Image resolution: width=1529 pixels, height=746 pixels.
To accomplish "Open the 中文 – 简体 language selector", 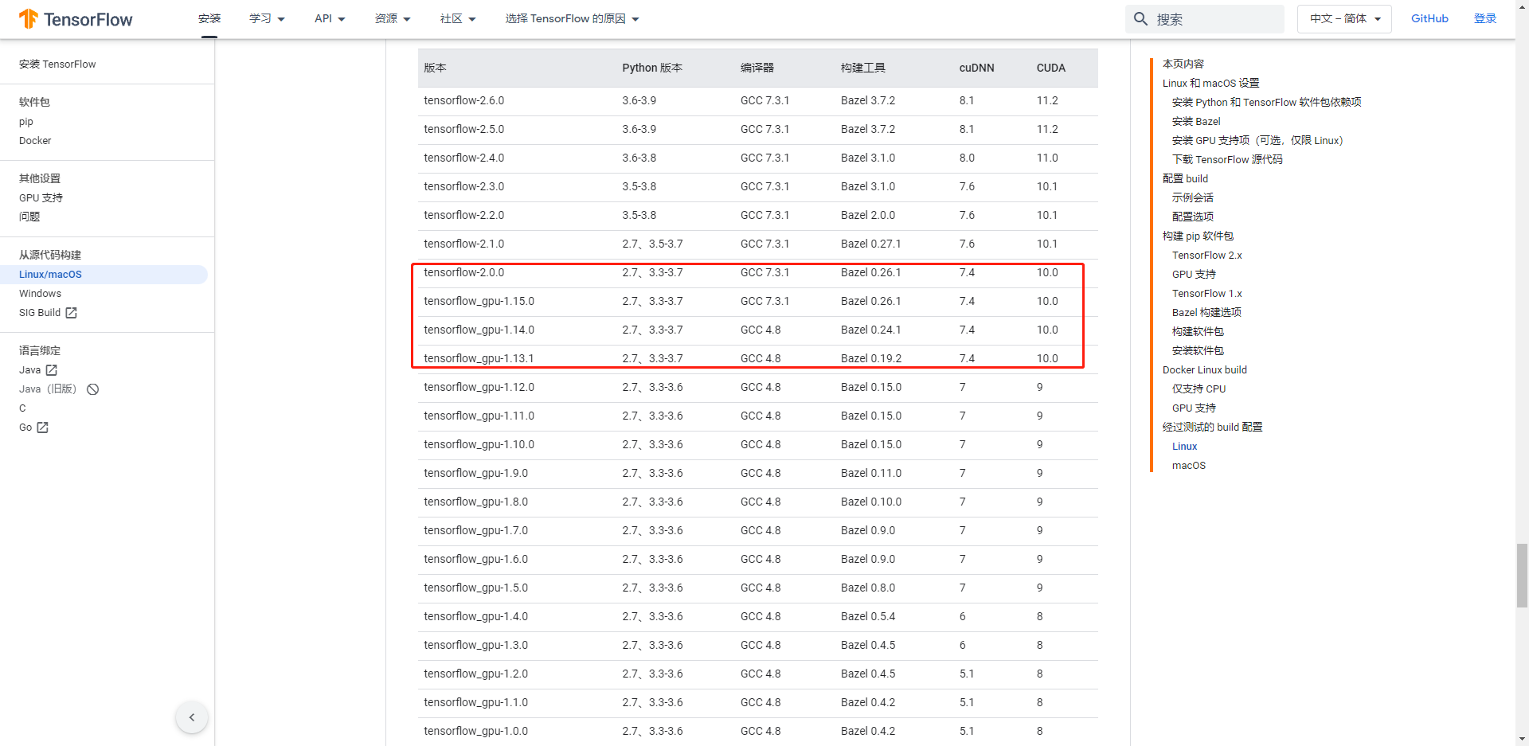I will 1344,19.
